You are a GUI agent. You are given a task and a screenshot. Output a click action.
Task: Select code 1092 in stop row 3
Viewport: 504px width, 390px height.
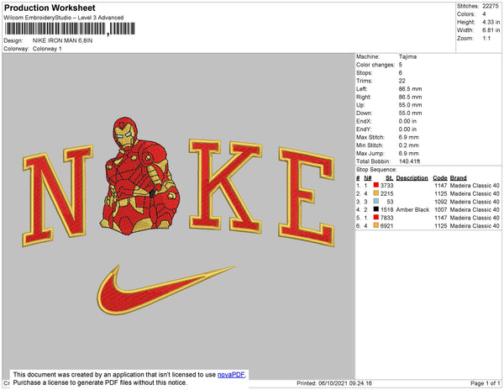tap(441, 202)
